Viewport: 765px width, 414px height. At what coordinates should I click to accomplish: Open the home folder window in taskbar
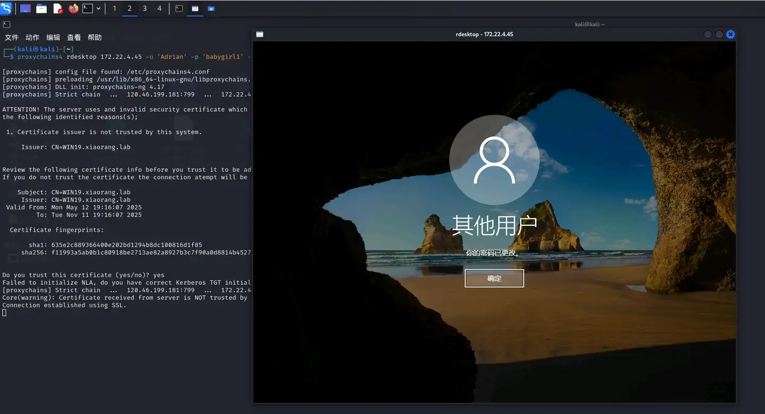[211, 8]
